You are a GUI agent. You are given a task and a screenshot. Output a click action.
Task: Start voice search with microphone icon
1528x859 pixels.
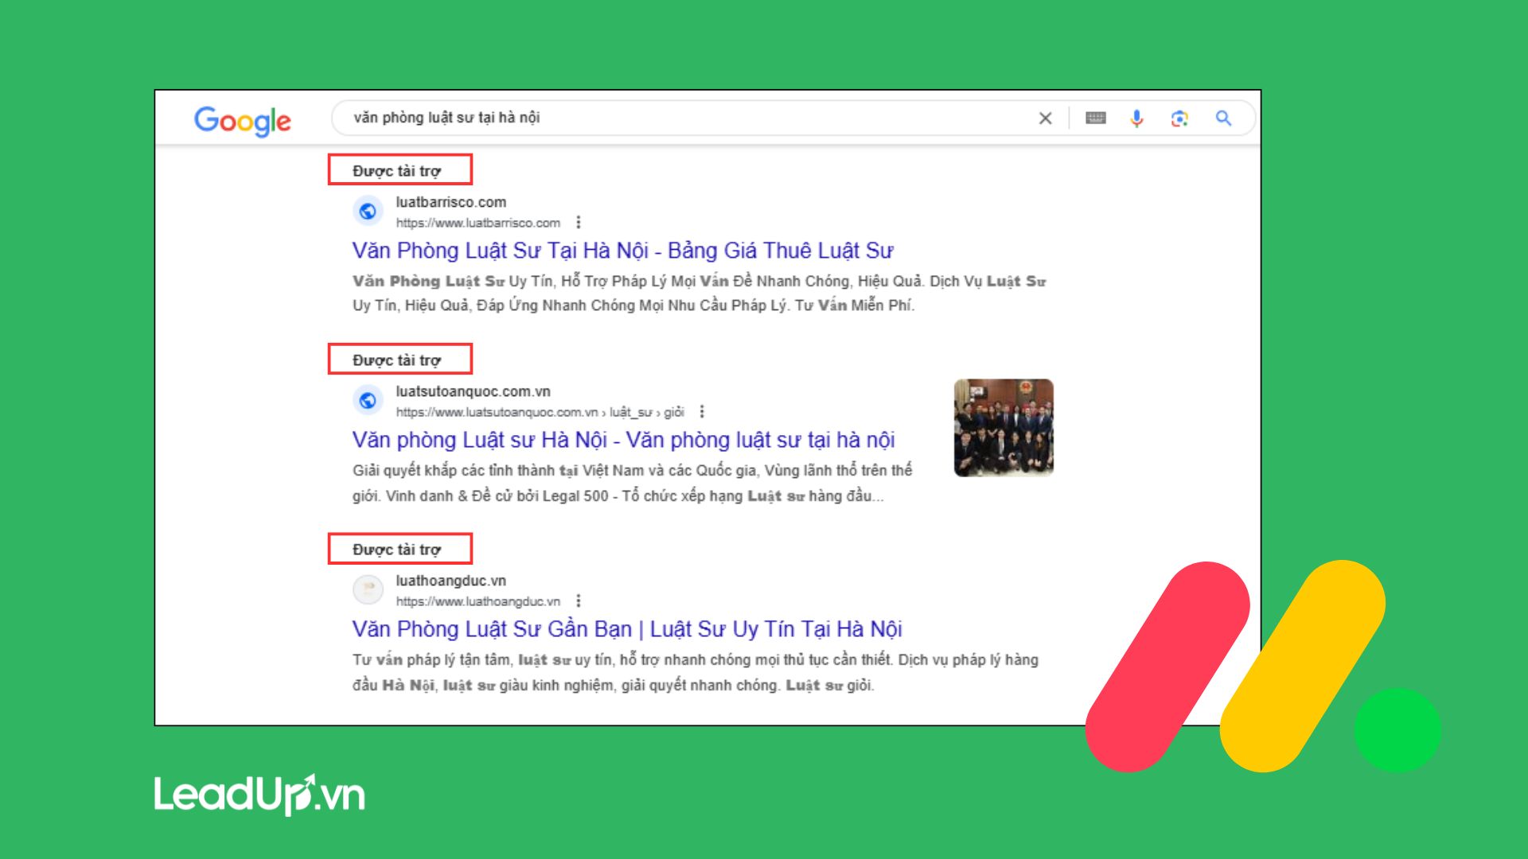1136,119
